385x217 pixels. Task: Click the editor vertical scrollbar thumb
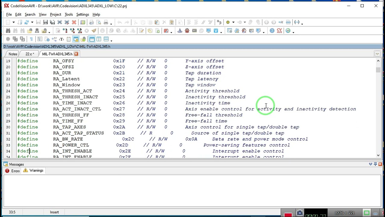pos(378,70)
